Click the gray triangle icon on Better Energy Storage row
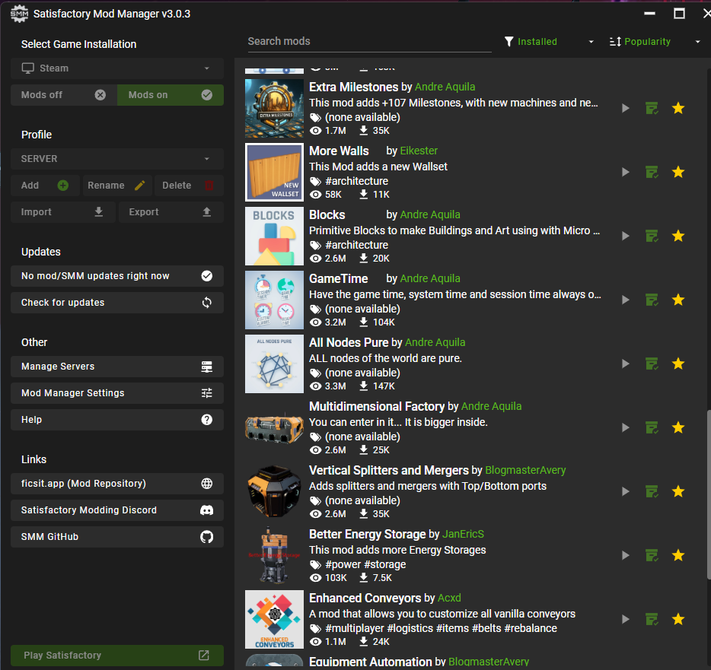Screen dimensions: 711x670 point(626,555)
